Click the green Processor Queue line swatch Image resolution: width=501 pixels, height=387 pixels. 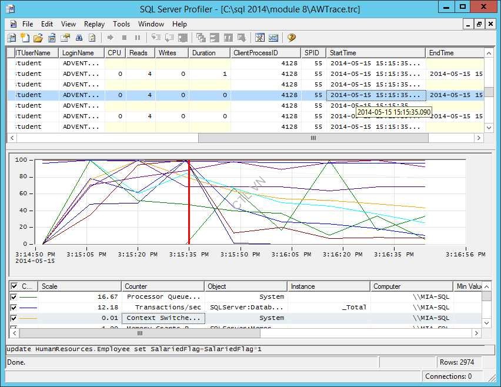point(28,297)
